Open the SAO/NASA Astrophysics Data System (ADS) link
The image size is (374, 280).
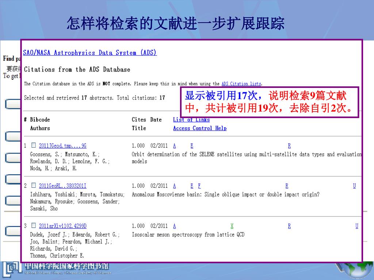90,52
